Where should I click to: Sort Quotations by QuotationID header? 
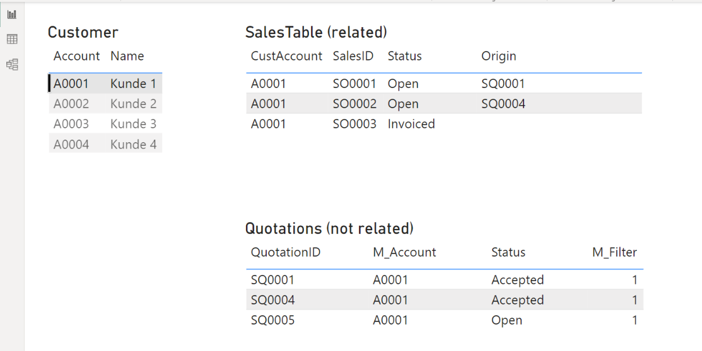286,252
